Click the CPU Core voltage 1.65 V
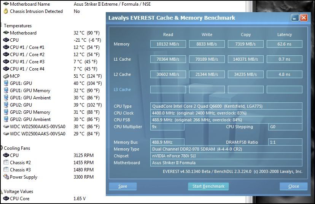This screenshot has width=315, height=204. (x=80, y=199)
